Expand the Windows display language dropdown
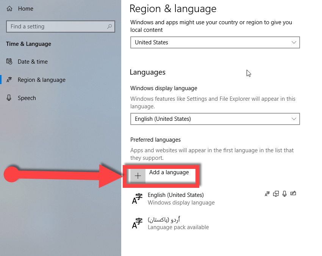 pos(215,119)
